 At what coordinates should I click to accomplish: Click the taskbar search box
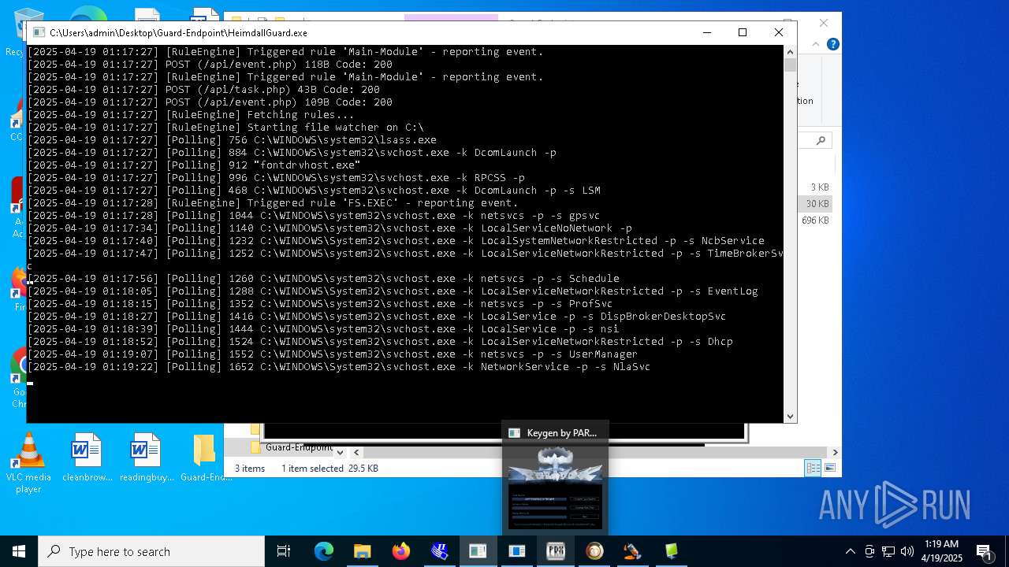151,551
